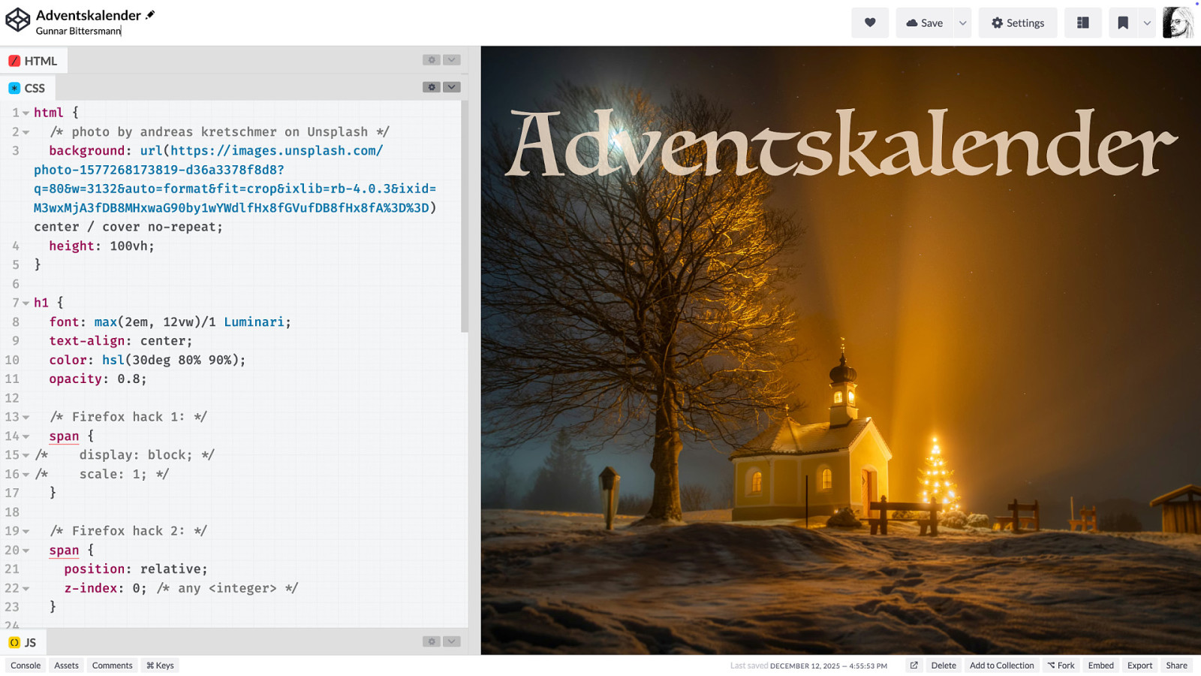Open the Console panel

(26, 665)
